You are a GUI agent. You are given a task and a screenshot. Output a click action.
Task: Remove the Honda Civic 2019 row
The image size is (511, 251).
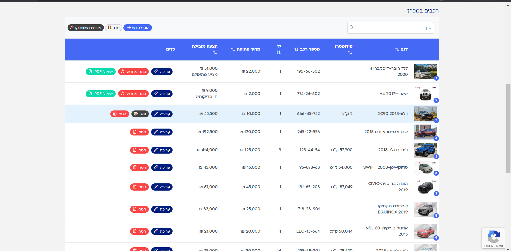coord(139,187)
